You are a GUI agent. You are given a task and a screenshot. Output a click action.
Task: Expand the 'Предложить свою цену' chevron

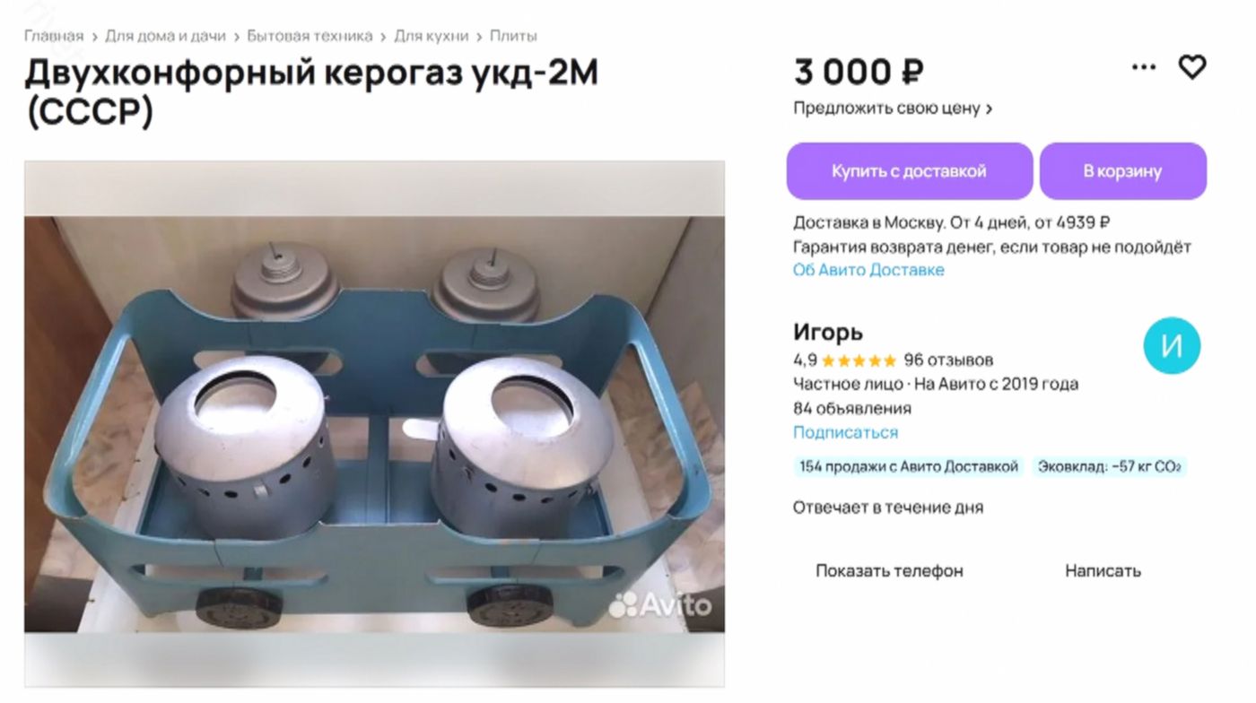tap(990, 109)
